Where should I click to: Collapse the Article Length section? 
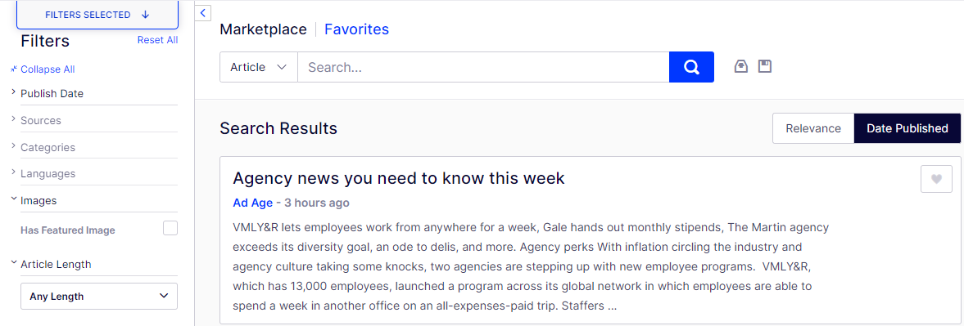[94, 264]
